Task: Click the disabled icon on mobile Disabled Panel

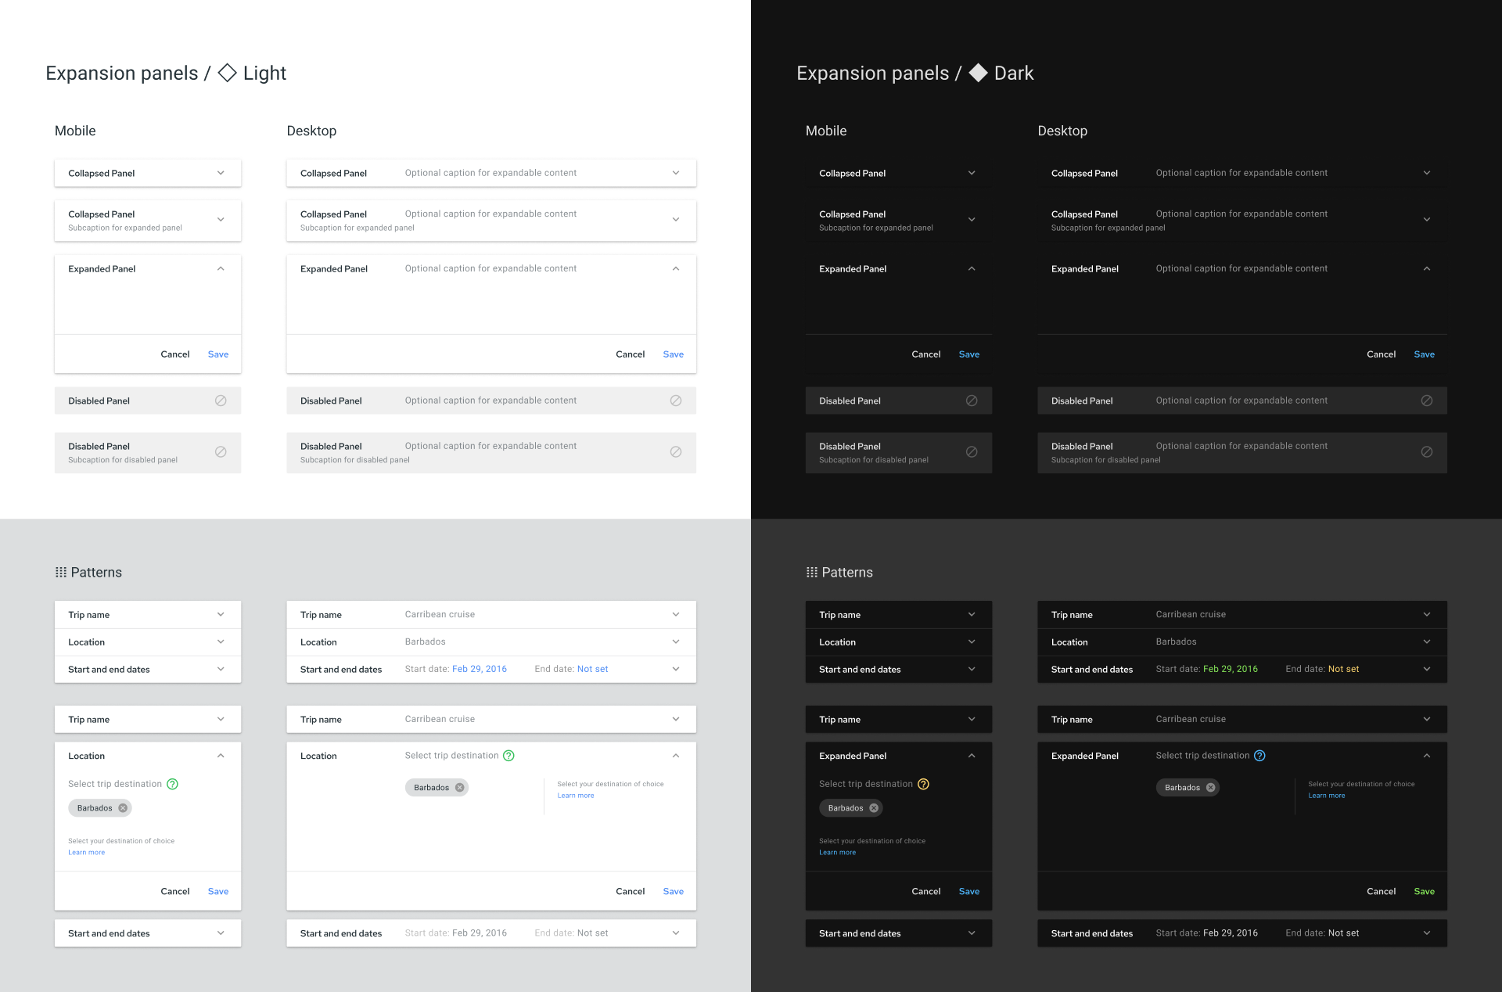Action: click(221, 400)
